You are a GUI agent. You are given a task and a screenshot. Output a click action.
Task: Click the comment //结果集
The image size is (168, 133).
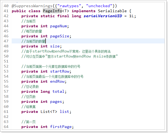coord(28,107)
